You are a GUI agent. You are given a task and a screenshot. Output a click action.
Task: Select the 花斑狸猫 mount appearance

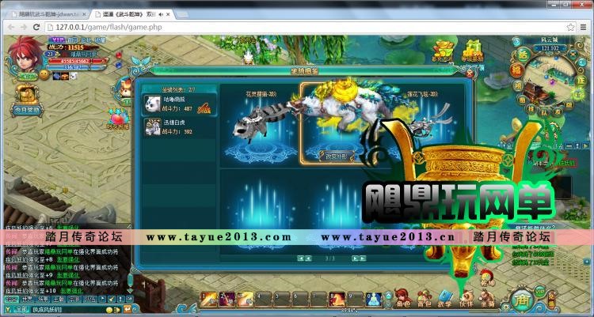(x=261, y=126)
